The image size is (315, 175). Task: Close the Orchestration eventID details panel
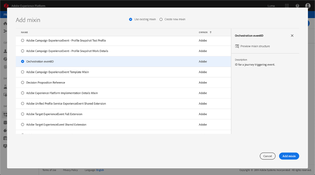pyautogui.click(x=292, y=36)
